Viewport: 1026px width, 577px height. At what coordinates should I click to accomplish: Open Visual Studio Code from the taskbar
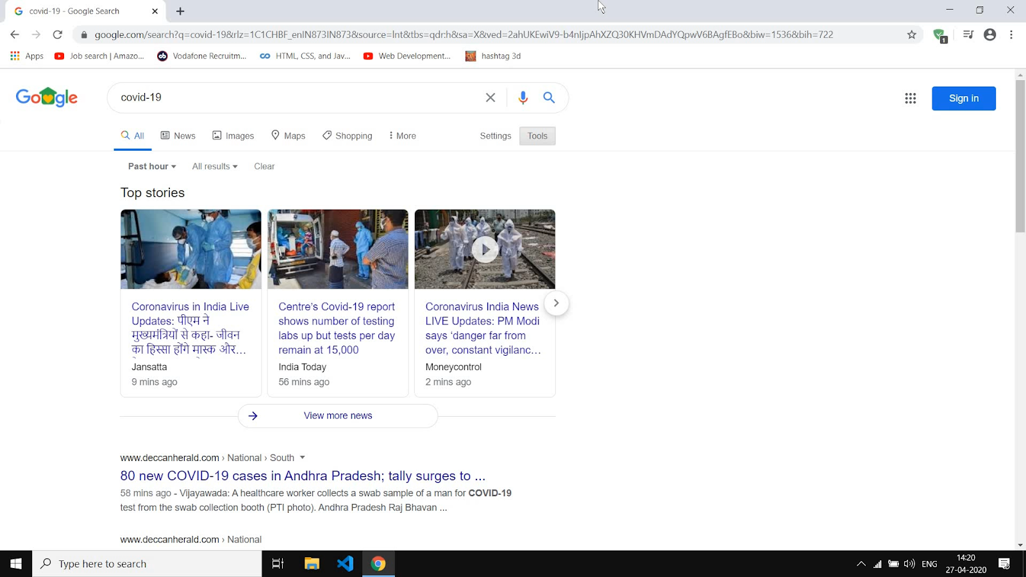pos(345,564)
